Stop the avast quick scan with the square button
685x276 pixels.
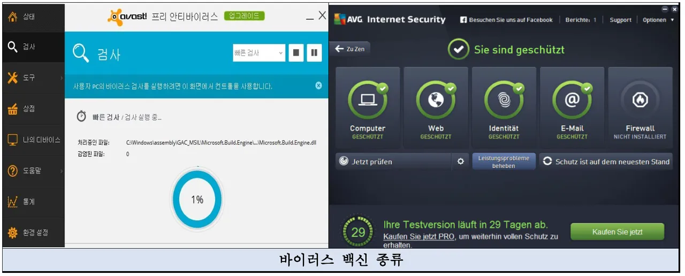296,52
